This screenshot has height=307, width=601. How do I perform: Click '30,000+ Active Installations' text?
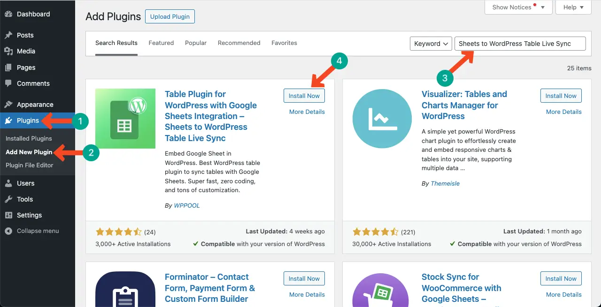(392, 244)
